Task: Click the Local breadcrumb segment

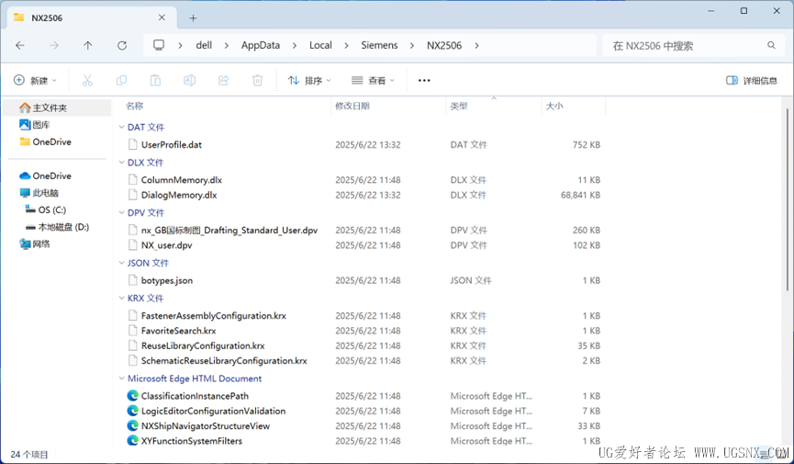Action: pos(320,45)
